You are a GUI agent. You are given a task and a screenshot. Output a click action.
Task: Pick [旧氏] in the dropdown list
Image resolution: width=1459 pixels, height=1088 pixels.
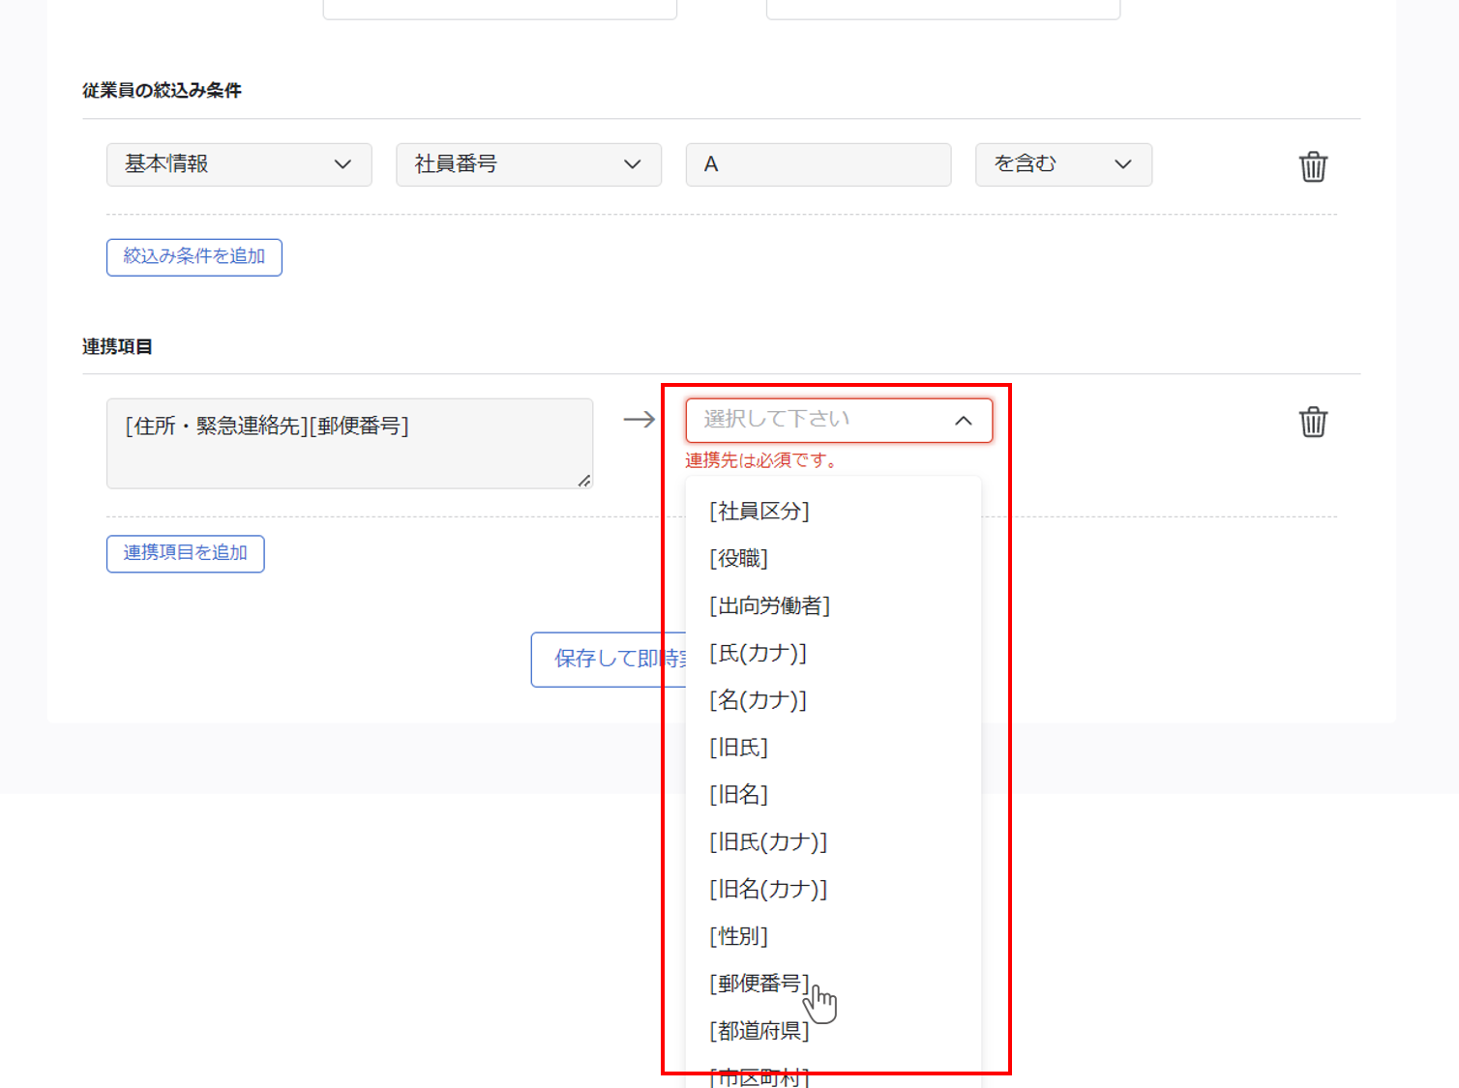(x=738, y=748)
